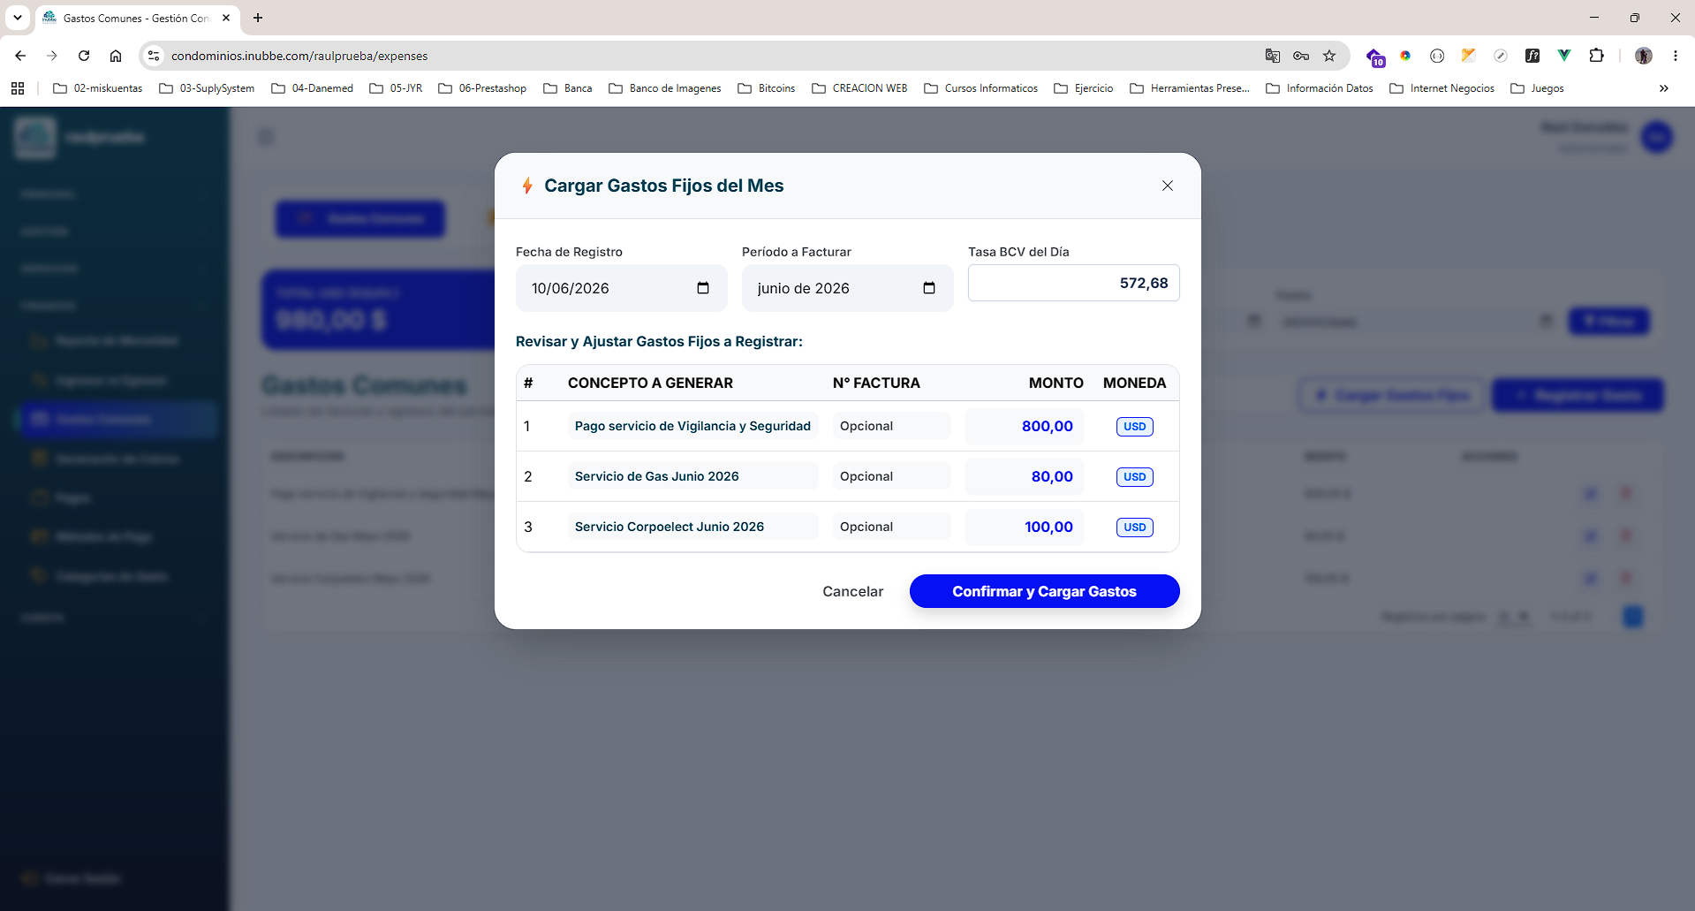Viewport: 1695px width, 911px height.
Task: Close the Gastos Comunes tab
Action: pos(226,18)
